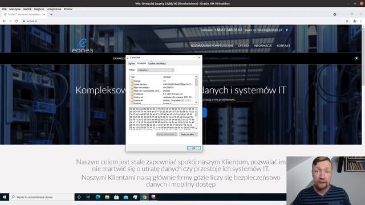Open KONTAKT site menu link
365x205 pixels.
(x=283, y=46)
